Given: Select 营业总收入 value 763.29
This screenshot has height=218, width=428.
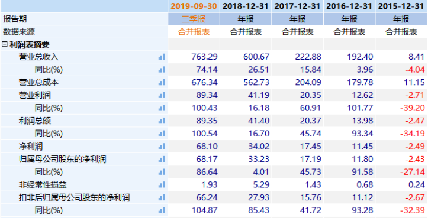Looking at the screenshot, I should coord(204,57).
